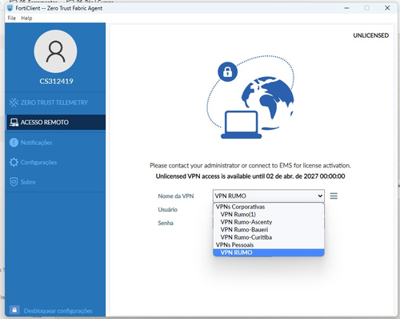Click the VPNs Corporativas group header
This screenshot has width=400, height=319.
pos(240,207)
